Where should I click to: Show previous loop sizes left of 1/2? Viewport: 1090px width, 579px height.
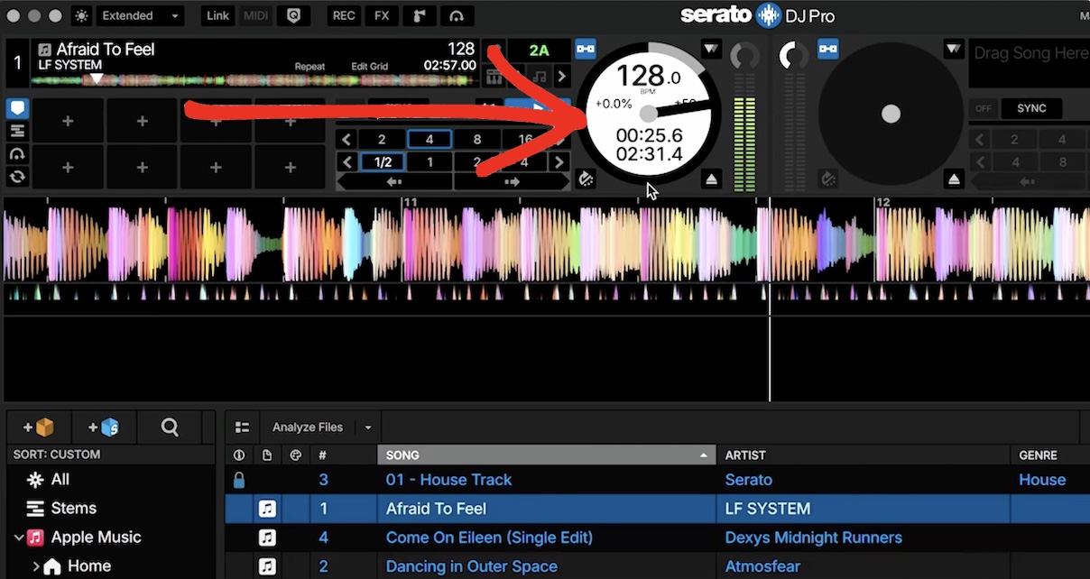click(x=346, y=162)
